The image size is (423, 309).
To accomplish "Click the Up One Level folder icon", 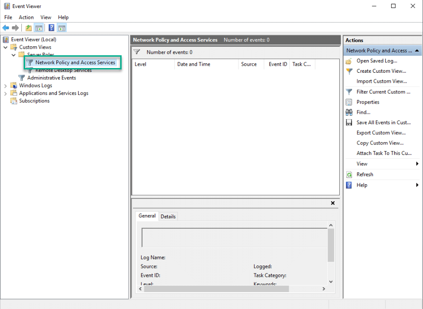I will 28,28.
